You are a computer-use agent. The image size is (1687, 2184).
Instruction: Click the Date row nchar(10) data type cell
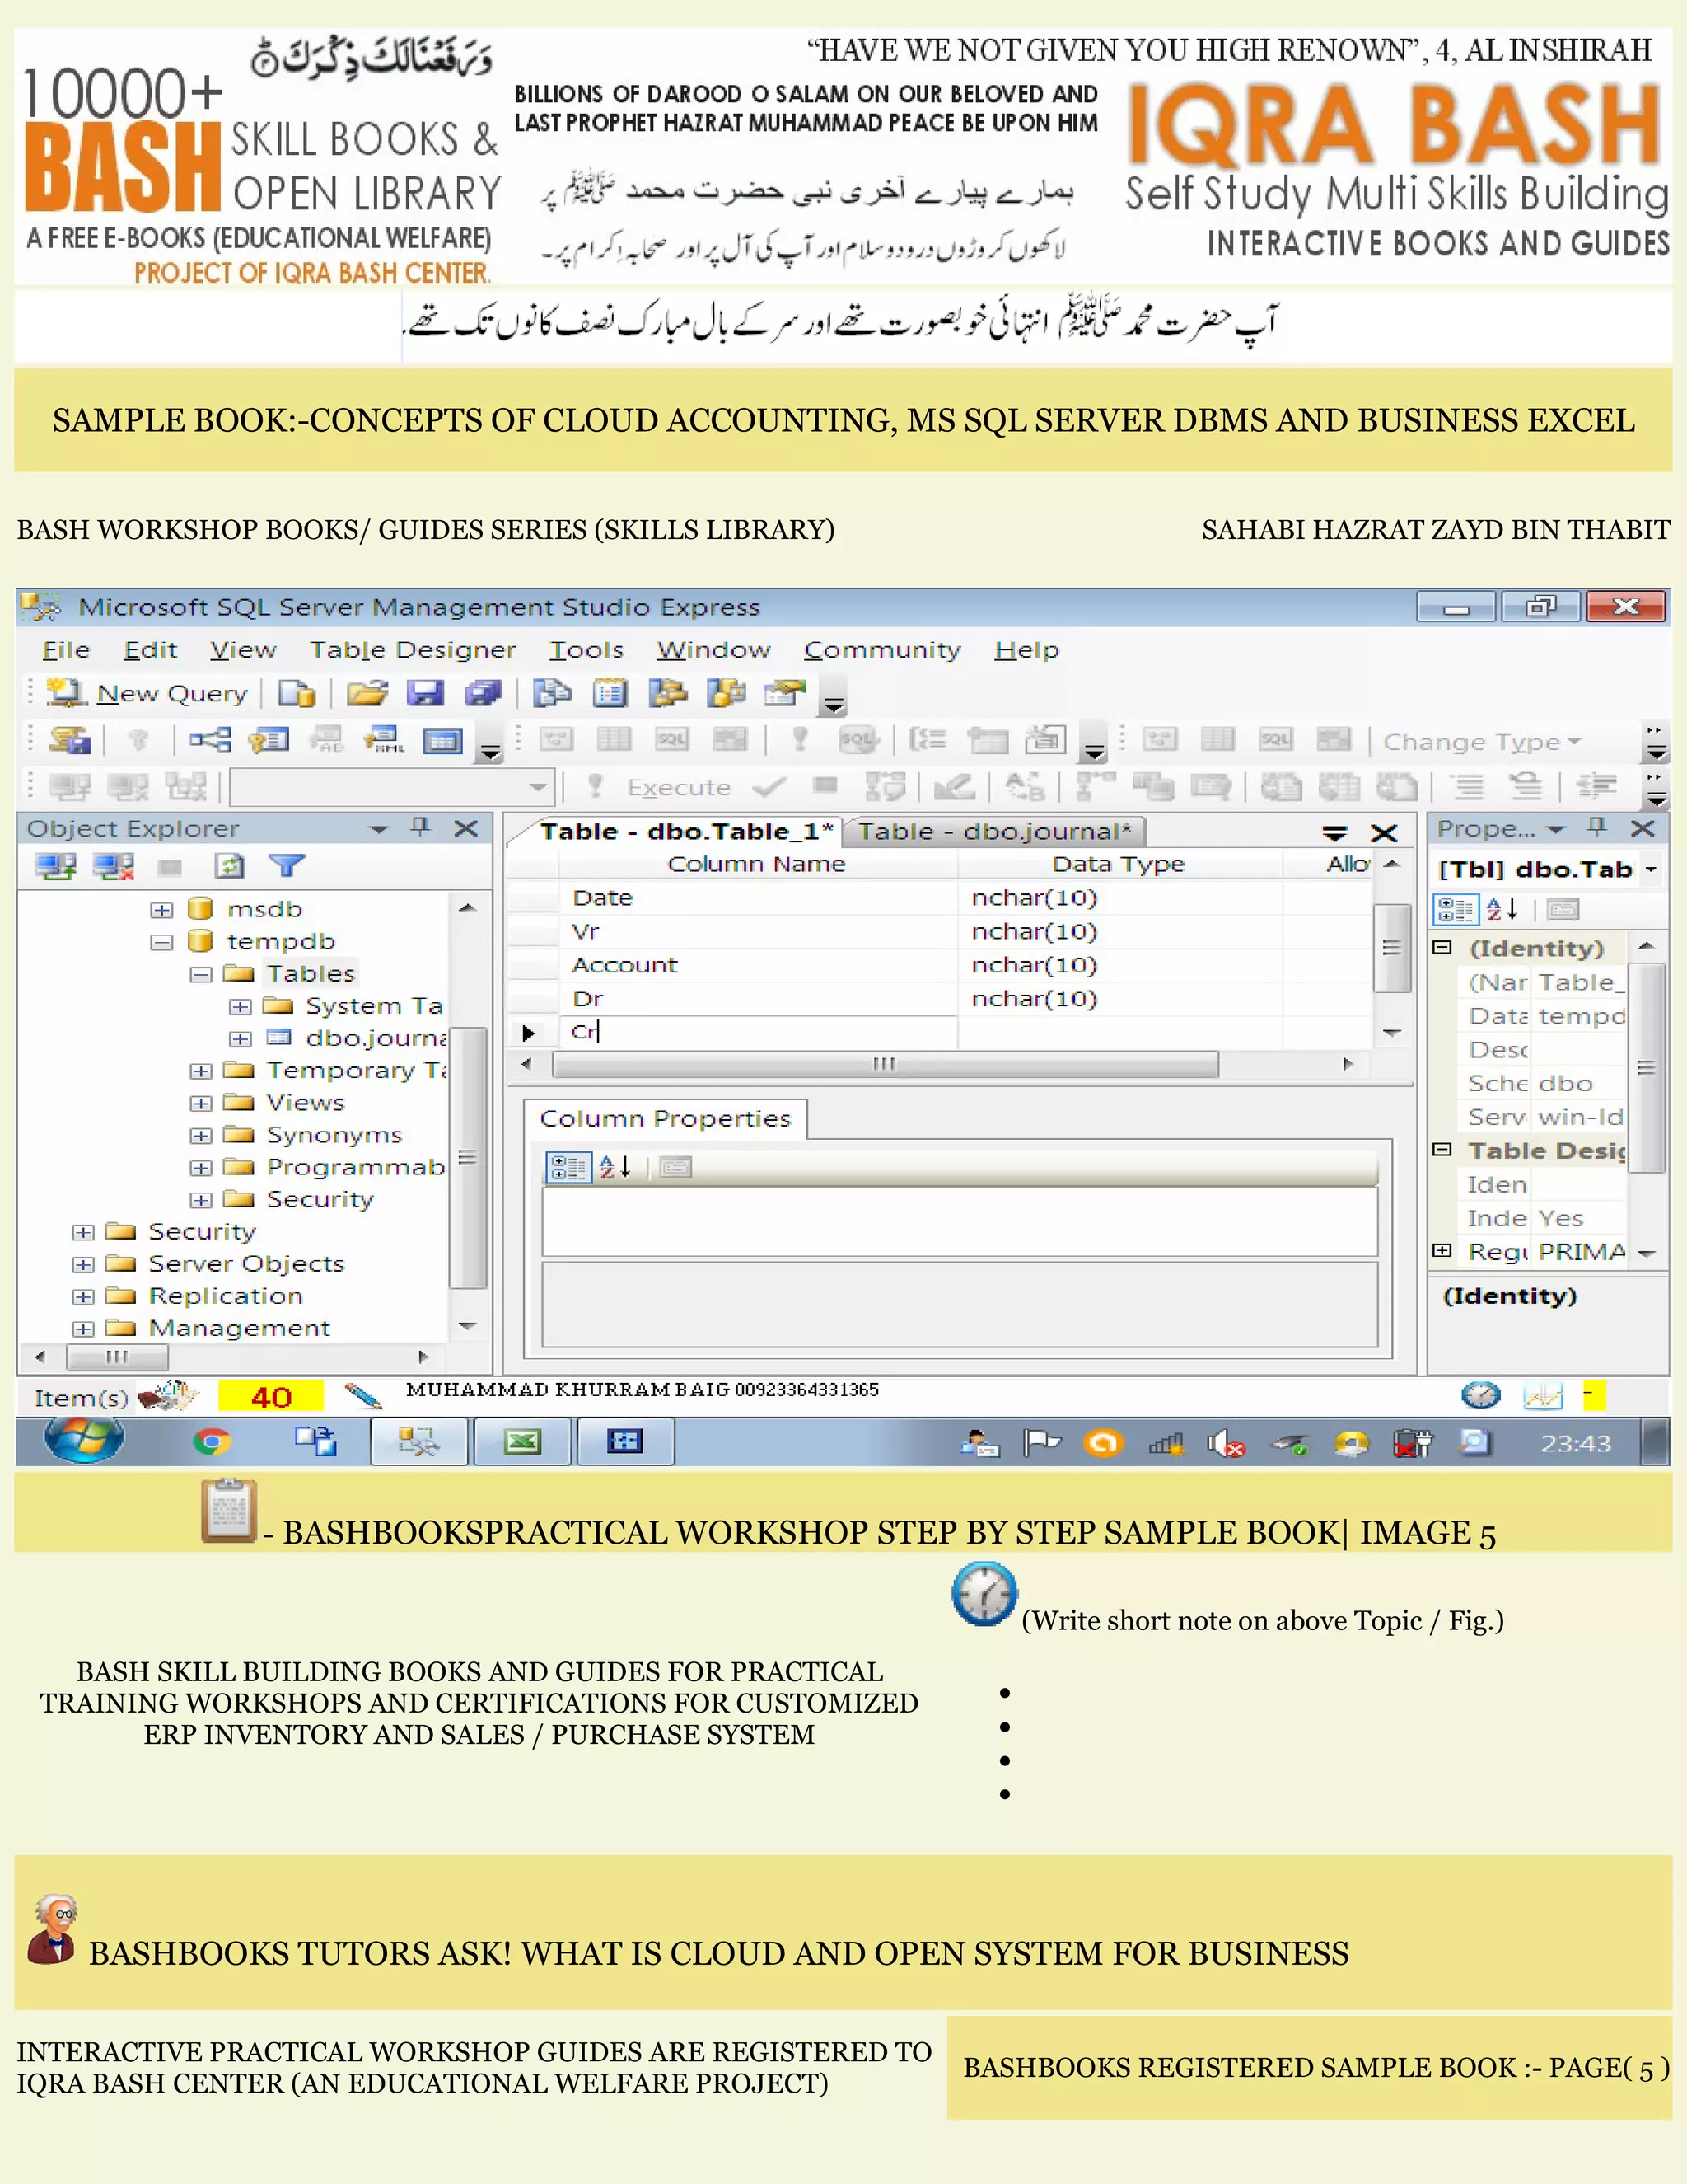point(1119,898)
